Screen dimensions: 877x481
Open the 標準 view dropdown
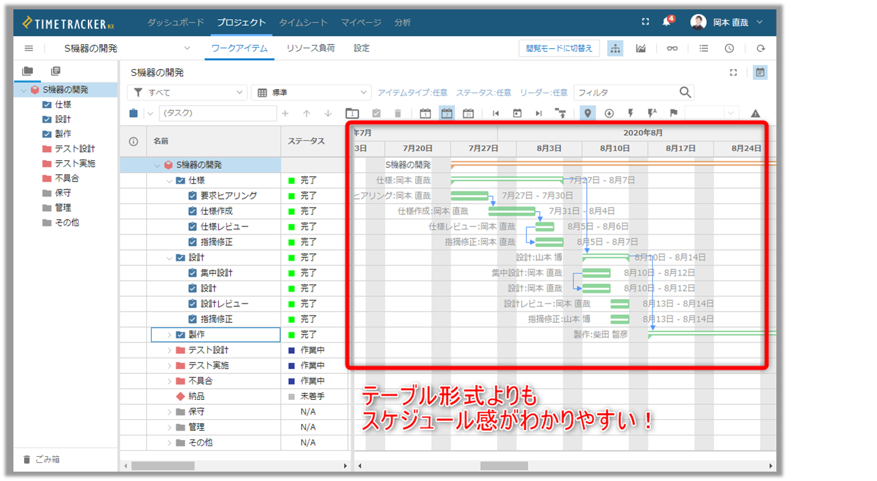[x=311, y=92]
